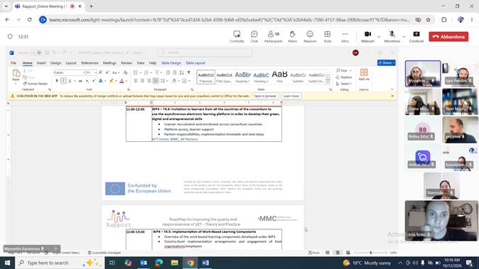Apply red font color

pos(122,81)
